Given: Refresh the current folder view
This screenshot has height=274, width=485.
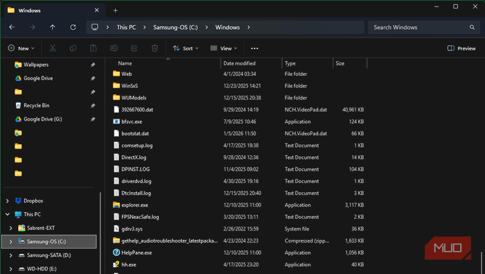Looking at the screenshot, I should tap(73, 27).
